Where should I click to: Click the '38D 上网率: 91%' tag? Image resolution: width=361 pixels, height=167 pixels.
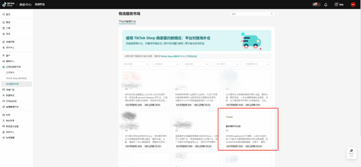252,105
